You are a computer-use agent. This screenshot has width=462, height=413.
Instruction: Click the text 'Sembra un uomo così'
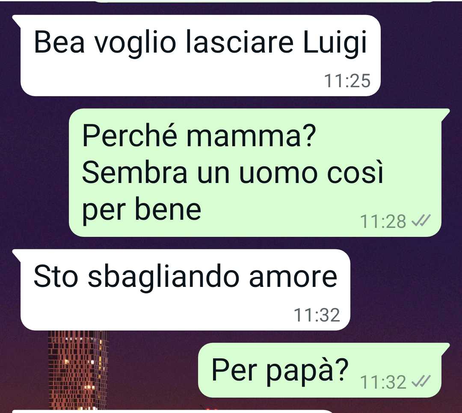click(232, 173)
